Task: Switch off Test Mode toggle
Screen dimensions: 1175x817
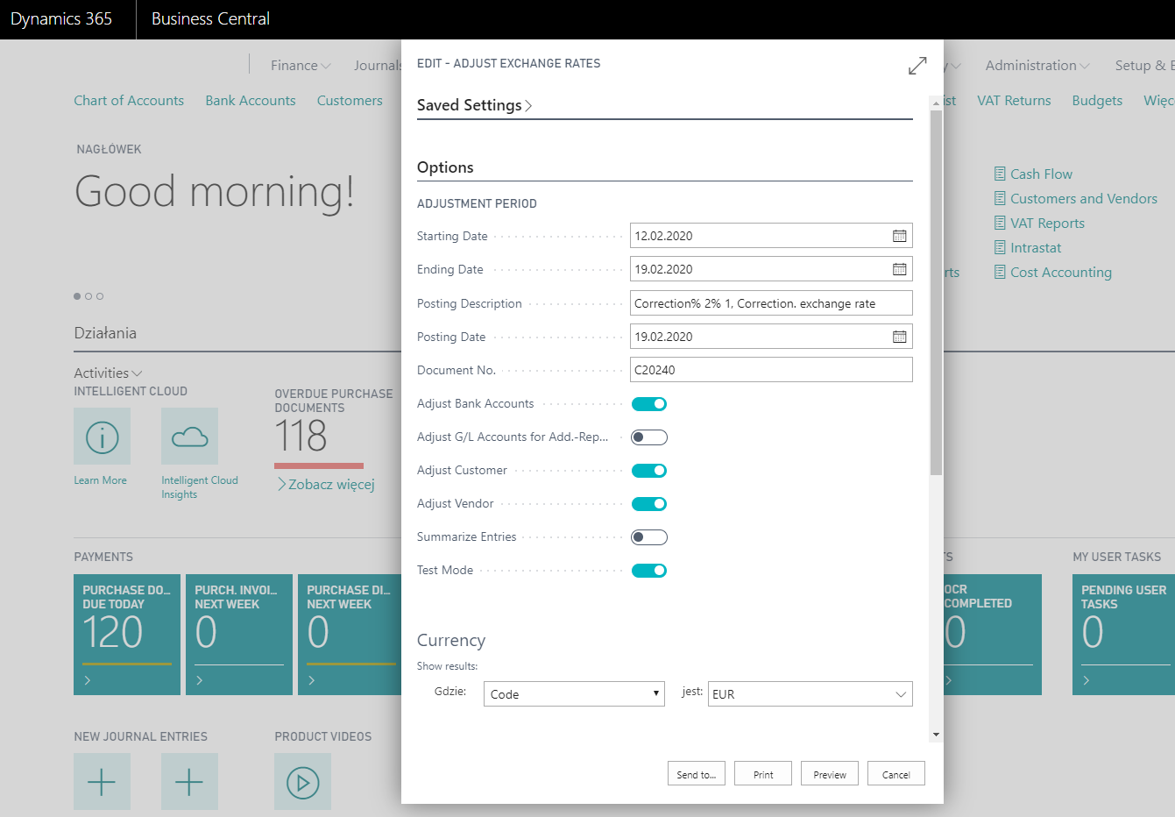Action: point(649,571)
